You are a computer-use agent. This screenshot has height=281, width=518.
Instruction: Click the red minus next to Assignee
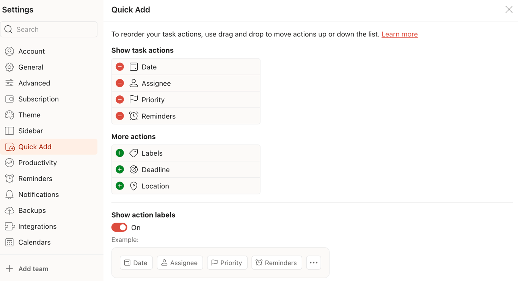(120, 83)
